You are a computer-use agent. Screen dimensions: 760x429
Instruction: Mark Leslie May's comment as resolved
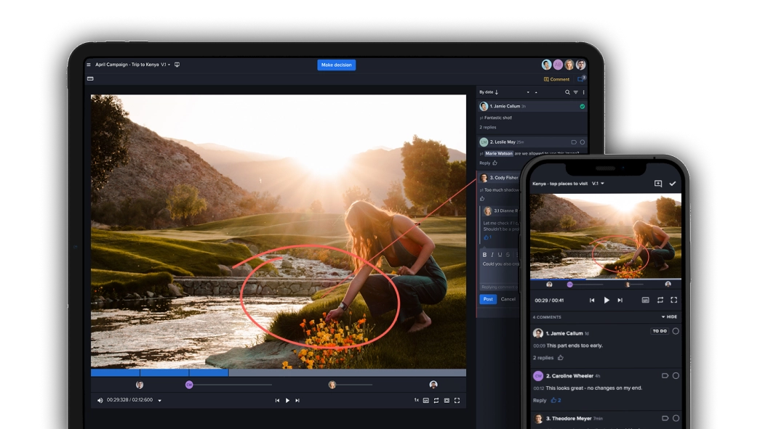[582, 142]
